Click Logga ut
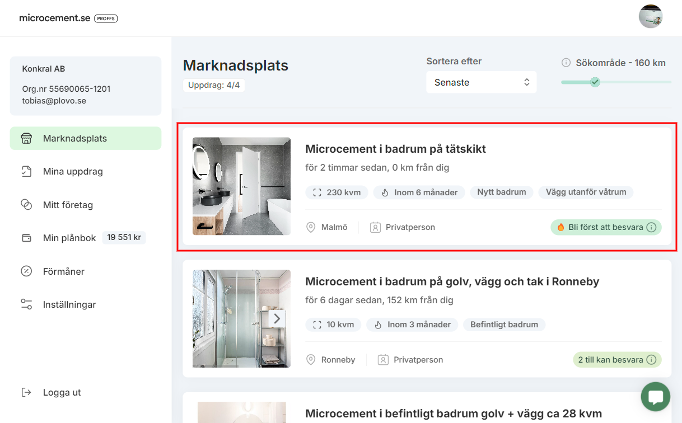Image resolution: width=682 pixels, height=423 pixels. 62,392
